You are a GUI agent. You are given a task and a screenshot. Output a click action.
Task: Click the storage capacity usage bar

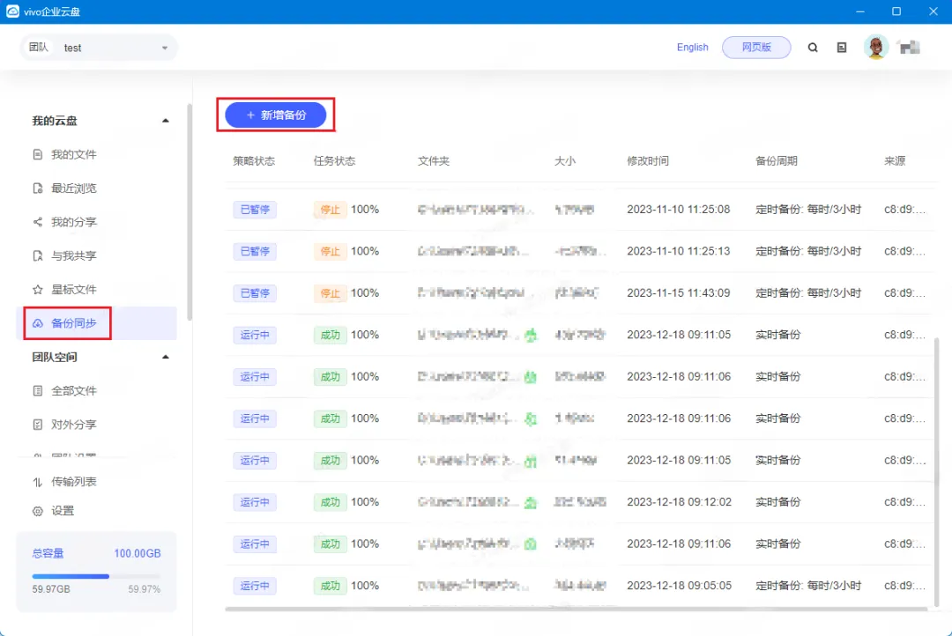tap(96, 576)
